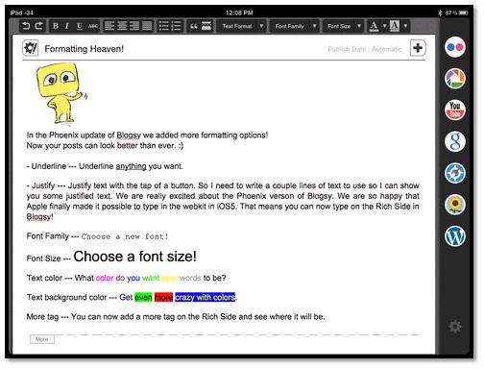Open the Picasa sidebar
This screenshot has height=369, width=484.
tap(455, 79)
